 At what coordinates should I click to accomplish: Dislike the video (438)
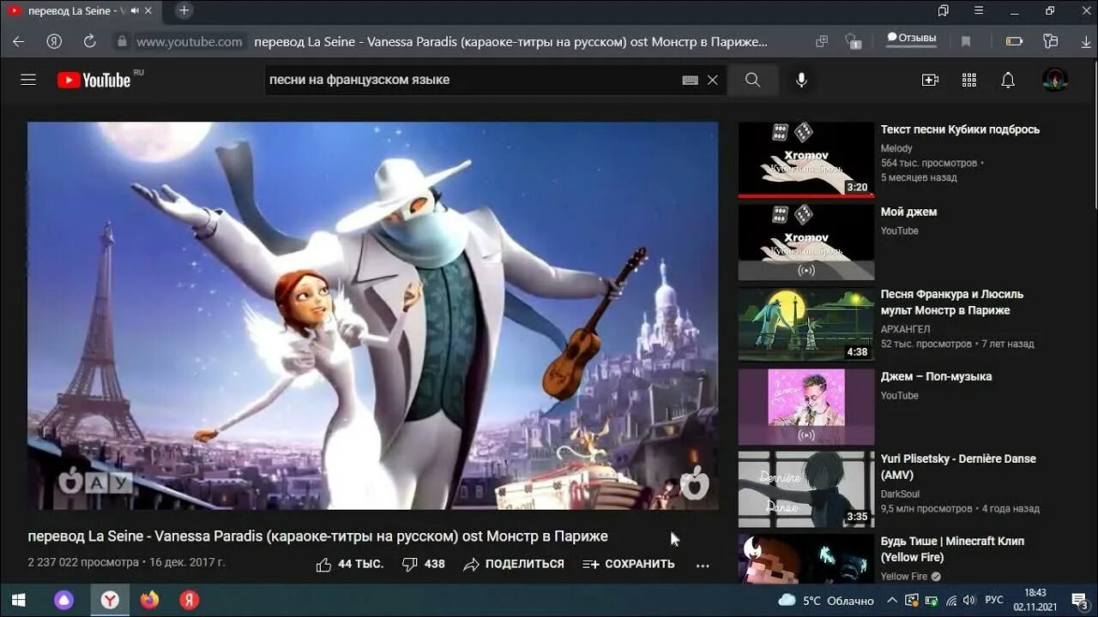423,564
